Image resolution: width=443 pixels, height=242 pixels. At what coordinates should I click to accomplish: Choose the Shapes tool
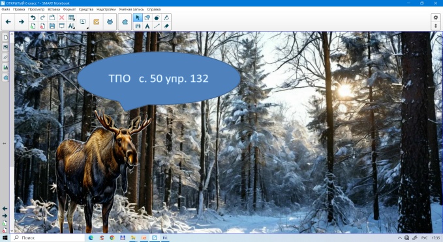[x=147, y=18]
